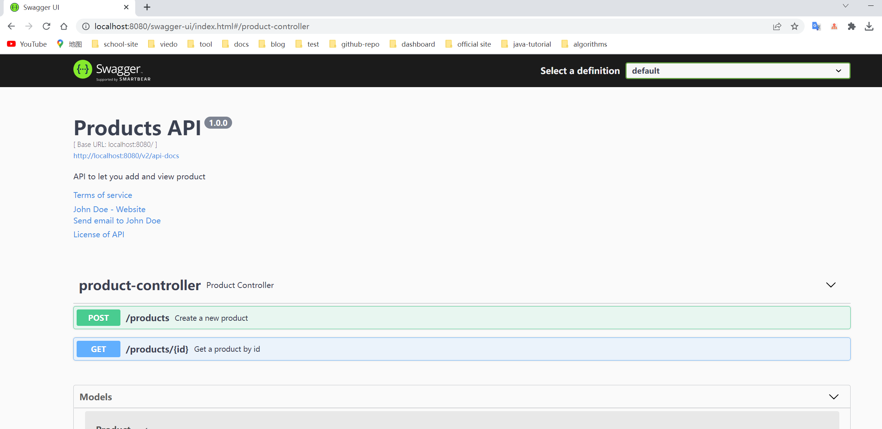Viewport: 882px width, 429px height.
Task: Click 'Create a new product' description
Action: point(211,318)
